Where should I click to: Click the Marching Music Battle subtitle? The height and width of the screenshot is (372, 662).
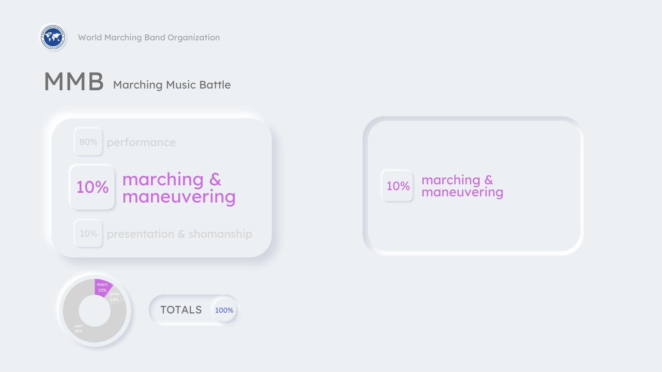[172, 85]
